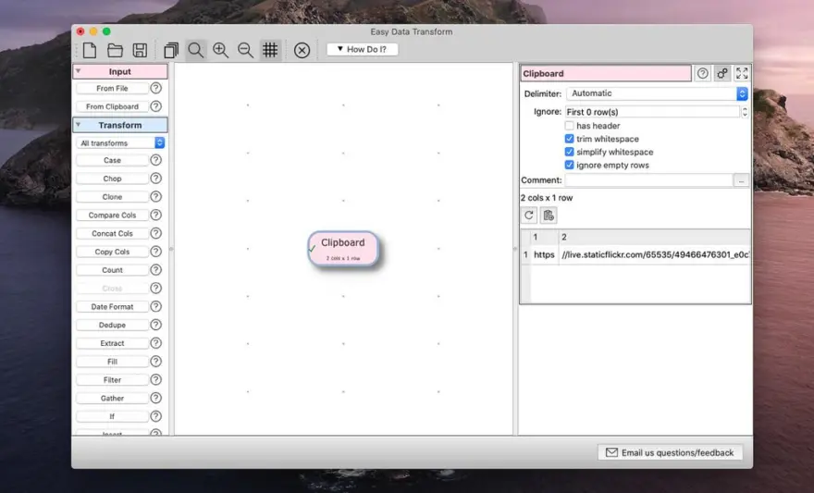Zoom in with the plus magnifier icon

click(221, 50)
